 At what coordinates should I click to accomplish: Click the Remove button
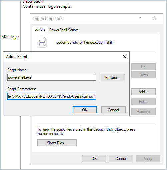[143, 111]
